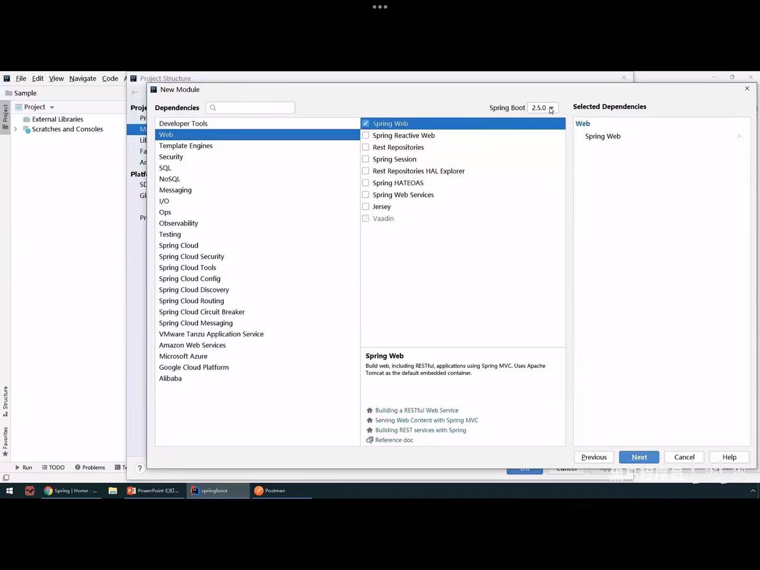
Task: Click the dependencies search field
Action: [x=250, y=108]
